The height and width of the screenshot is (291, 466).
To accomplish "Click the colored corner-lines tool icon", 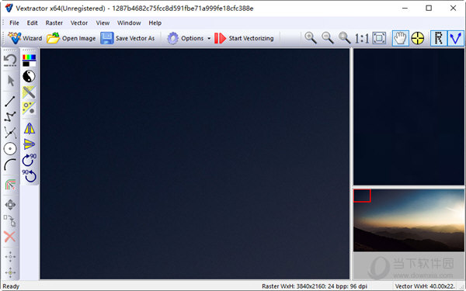I will point(10,185).
